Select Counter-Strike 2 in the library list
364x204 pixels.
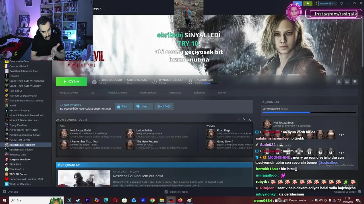[x=19, y=66]
